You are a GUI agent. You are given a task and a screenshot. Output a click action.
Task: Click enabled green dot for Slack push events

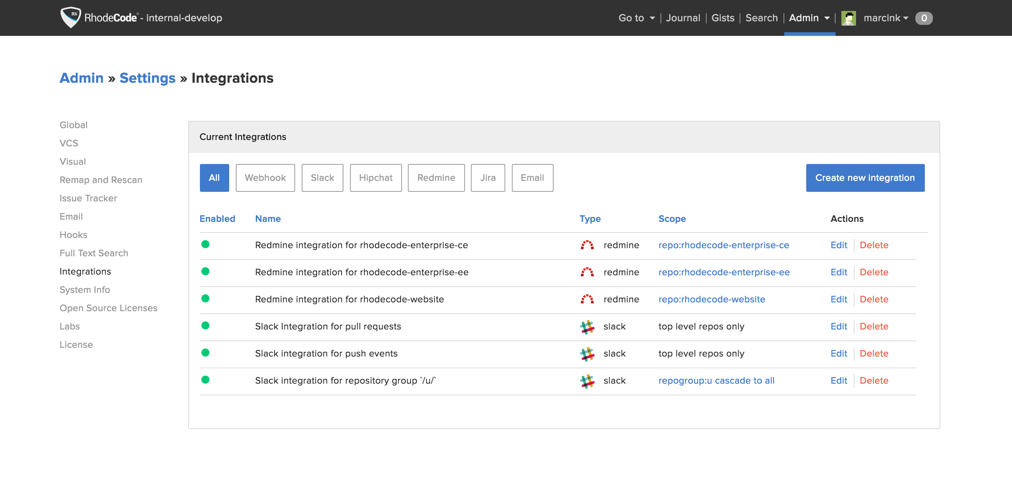click(x=205, y=353)
